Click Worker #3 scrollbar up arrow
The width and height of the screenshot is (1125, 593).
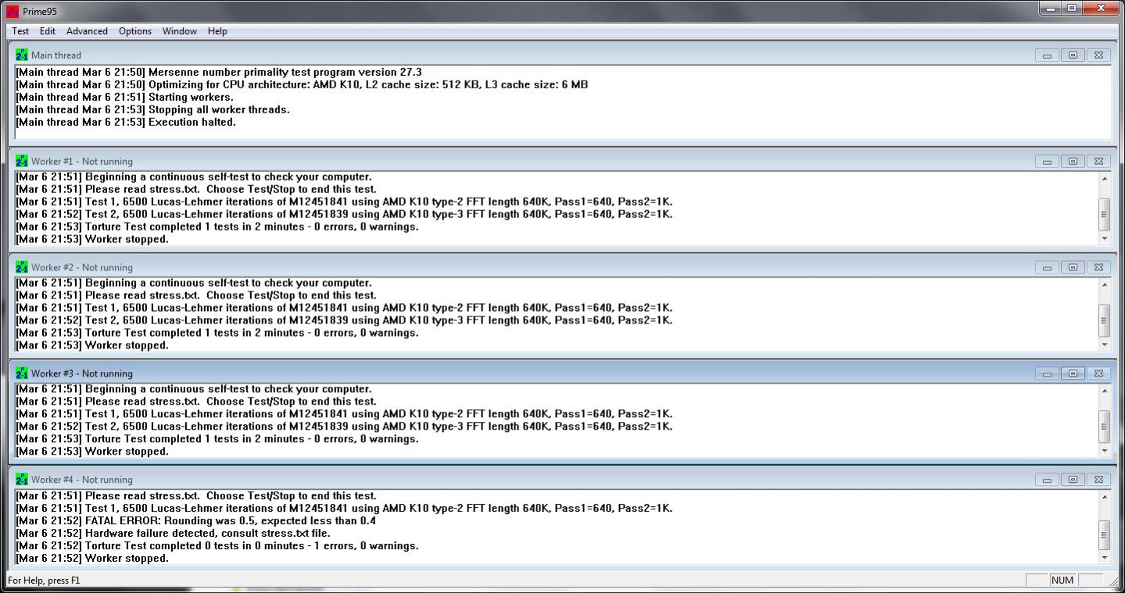coord(1104,391)
